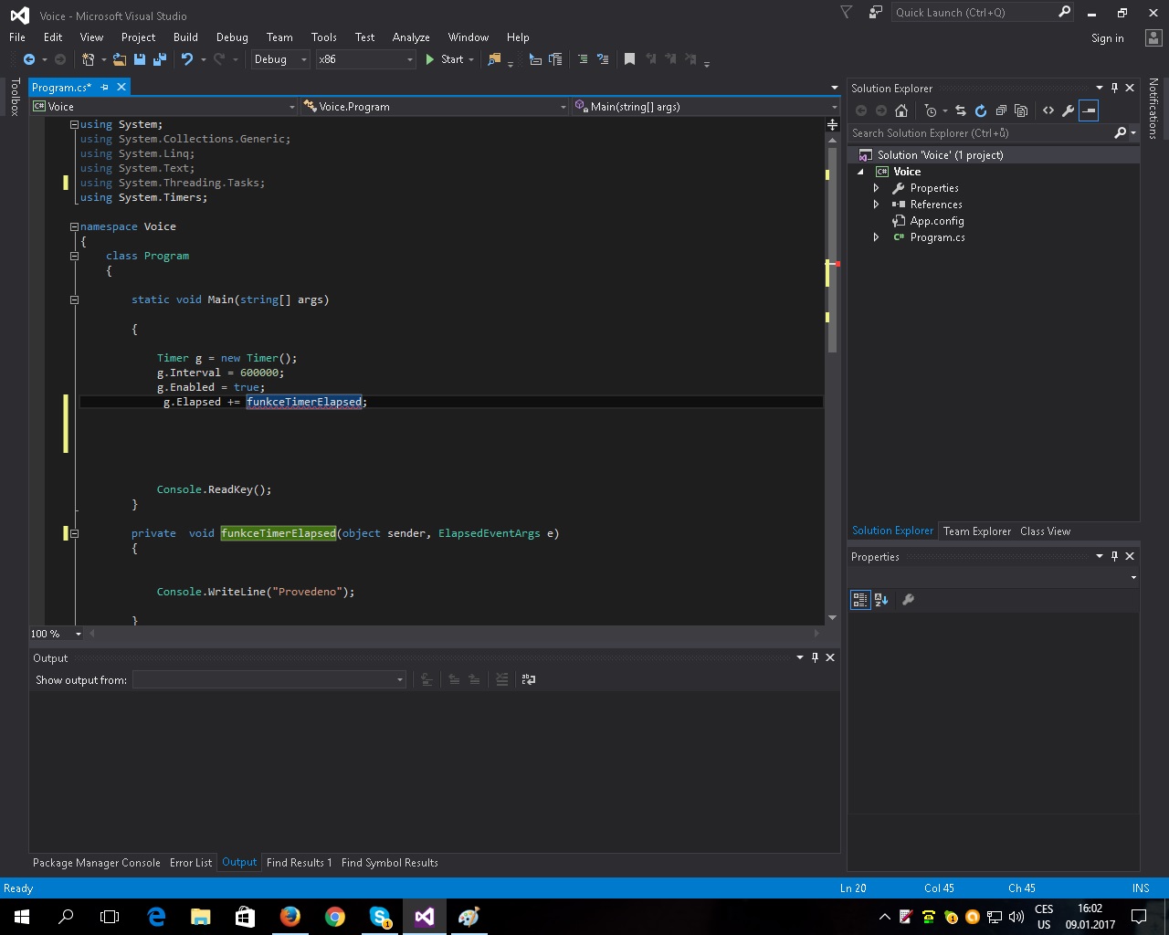Click the View Code icon in Solution Explorer
1169x935 pixels.
(1048, 110)
